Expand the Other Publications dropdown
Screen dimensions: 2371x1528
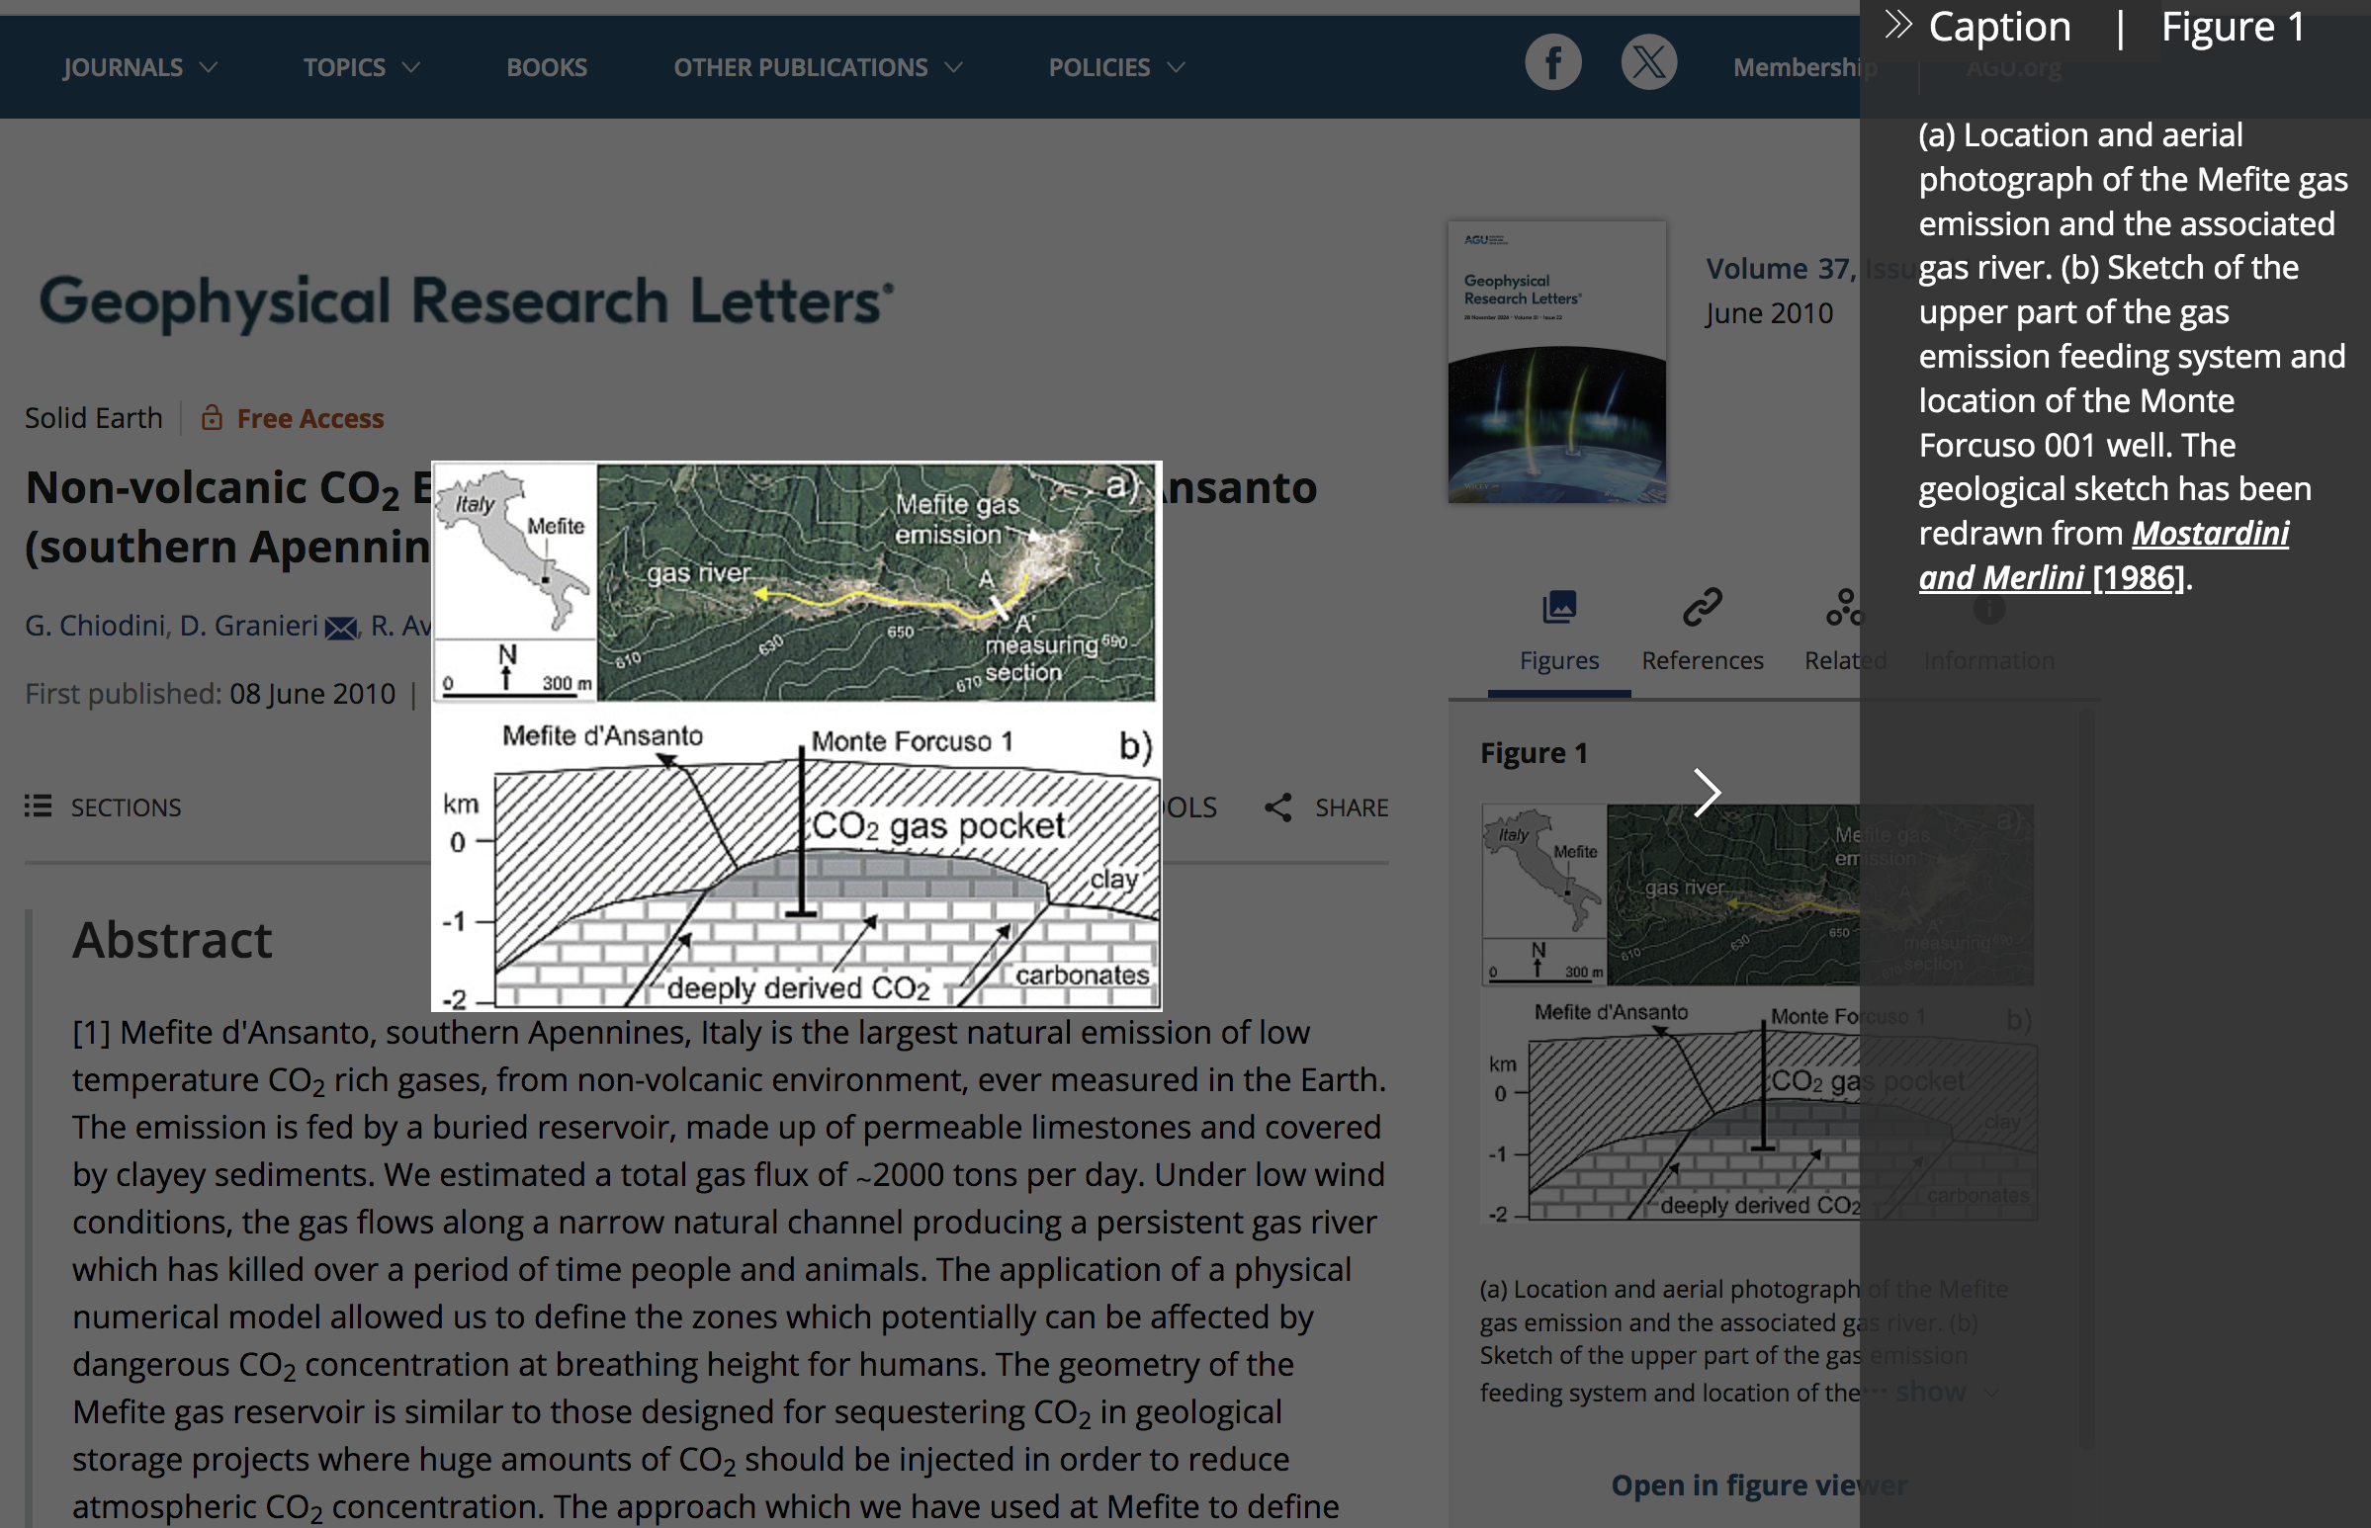(818, 67)
